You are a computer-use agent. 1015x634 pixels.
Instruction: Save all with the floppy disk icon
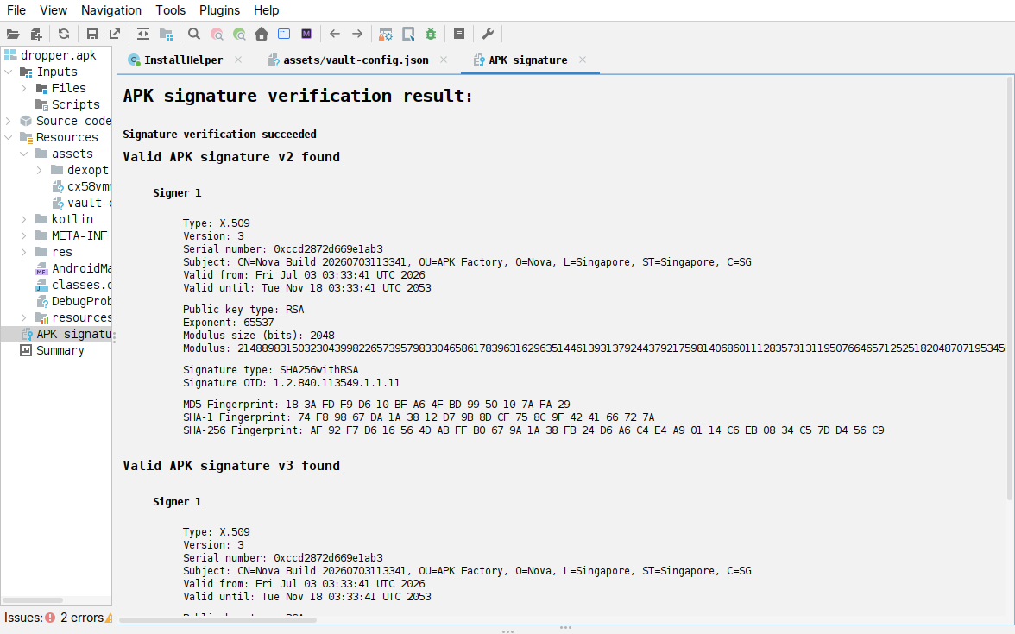91,34
